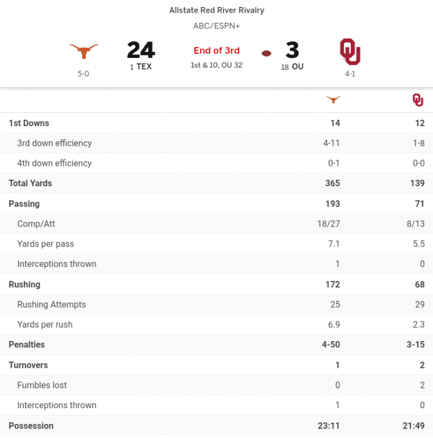The width and height of the screenshot is (433, 438).
Task: Click the football possession indicator icon
Action: [267, 53]
